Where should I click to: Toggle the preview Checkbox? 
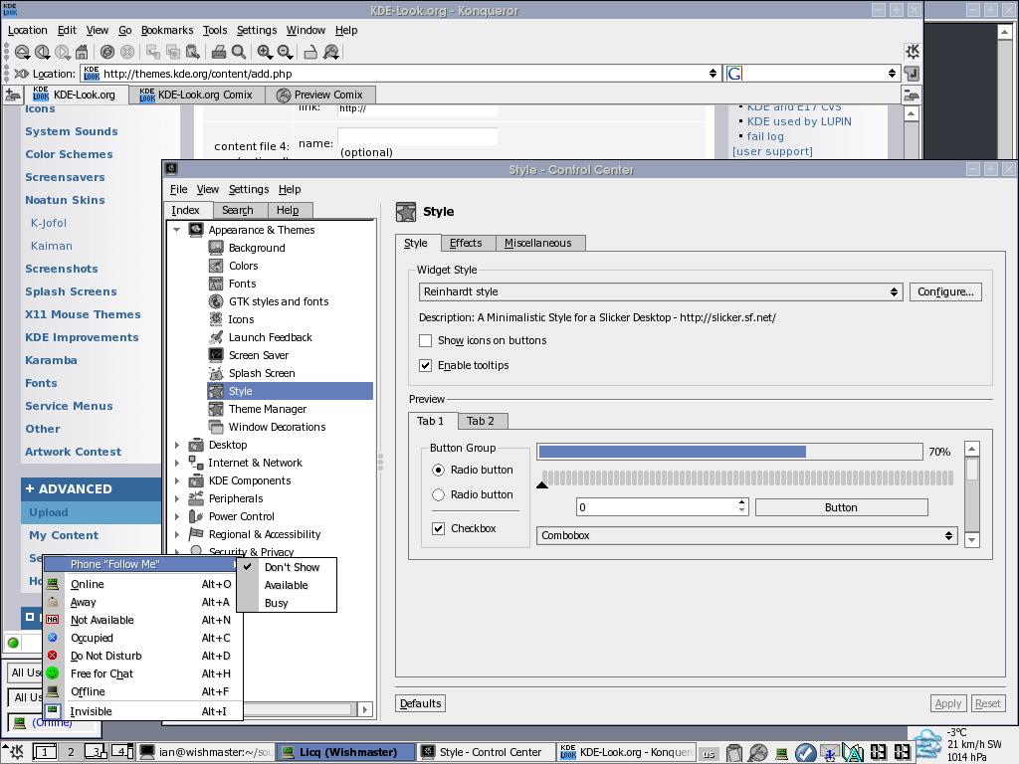[x=439, y=528]
